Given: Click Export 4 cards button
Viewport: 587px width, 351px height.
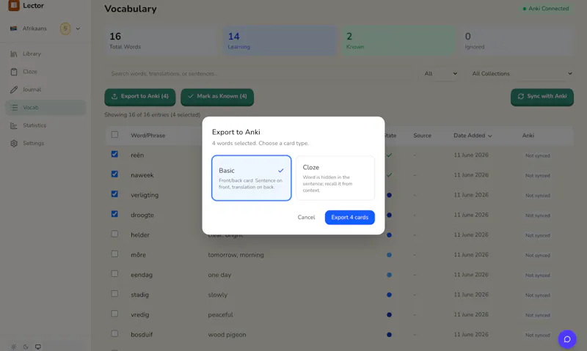Looking at the screenshot, I should (350, 218).
